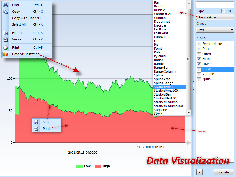Check the Date Y-Axis checkbox
The width and height of the screenshot is (236, 177).
[x=199, y=49]
